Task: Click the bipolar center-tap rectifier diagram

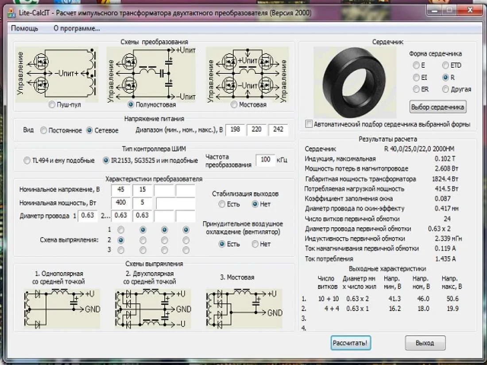Action: pos(152,308)
